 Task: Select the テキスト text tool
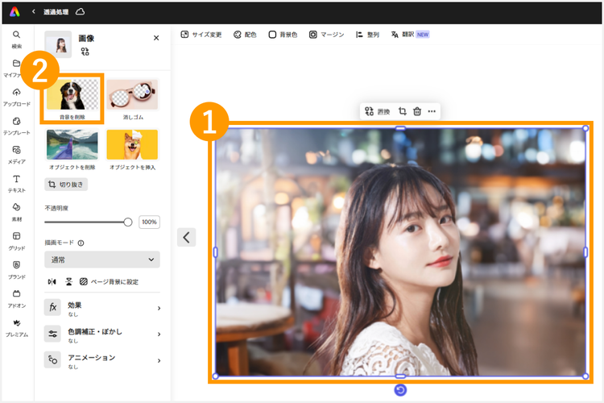pos(17,184)
